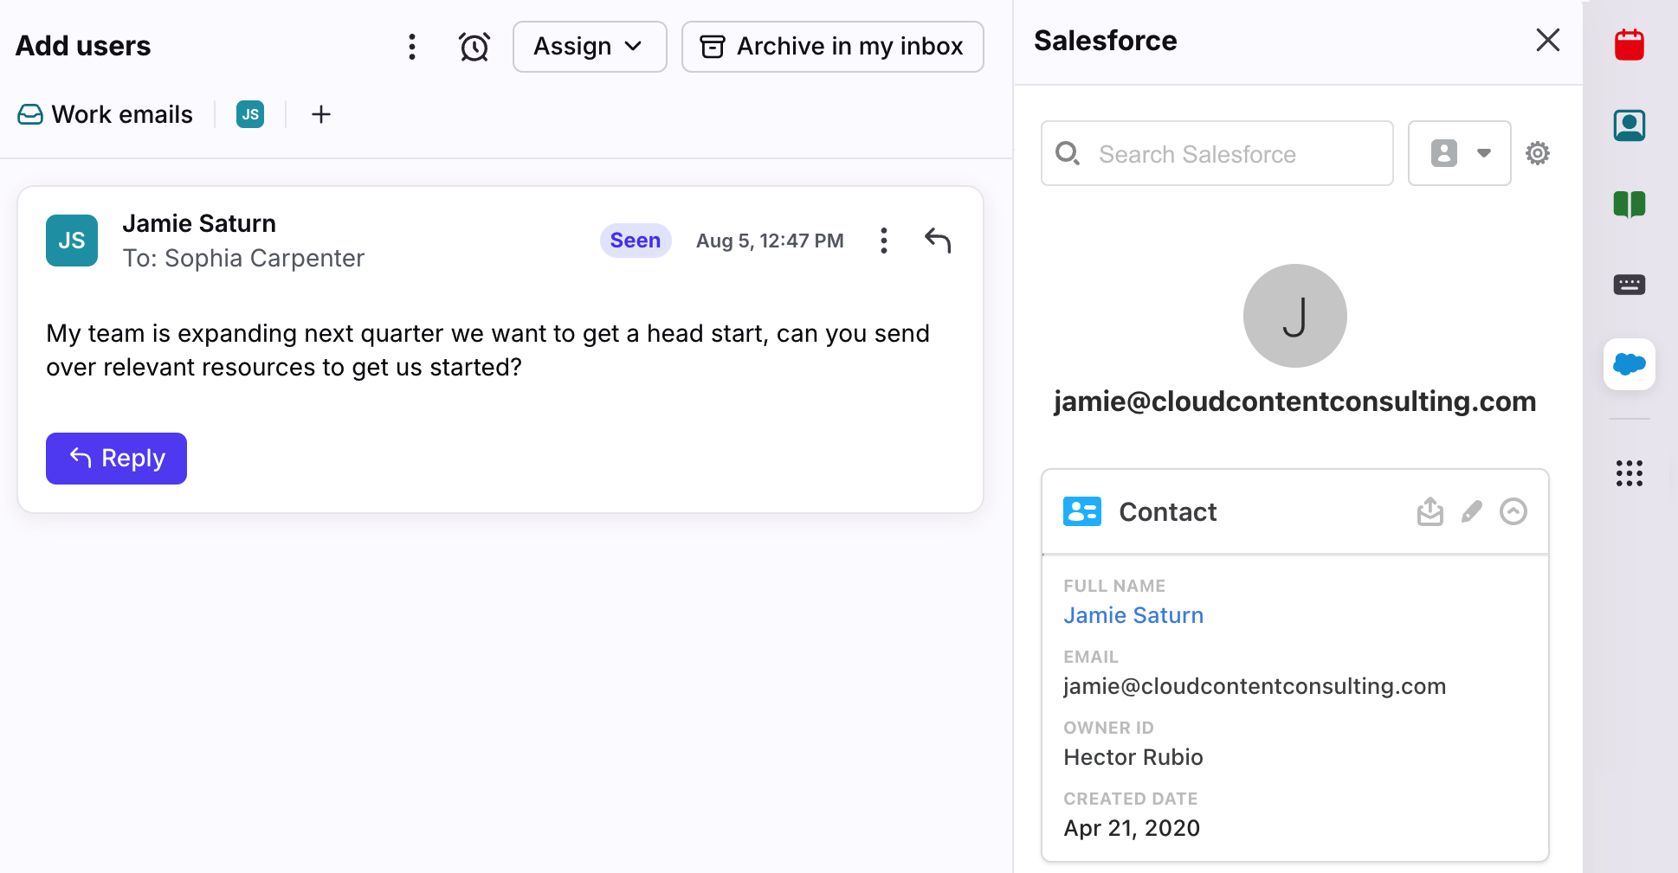Click the To: Sophia Carpenter recipient line

coord(243,259)
